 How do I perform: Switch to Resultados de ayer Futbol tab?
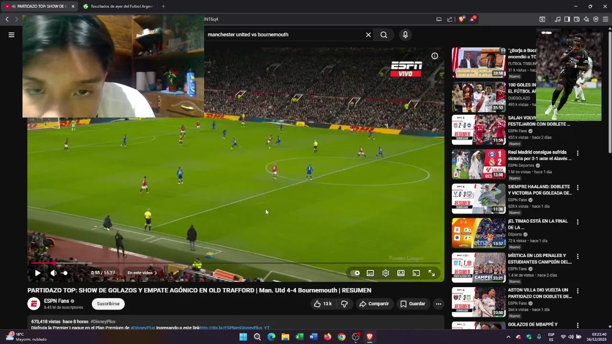pos(118,6)
